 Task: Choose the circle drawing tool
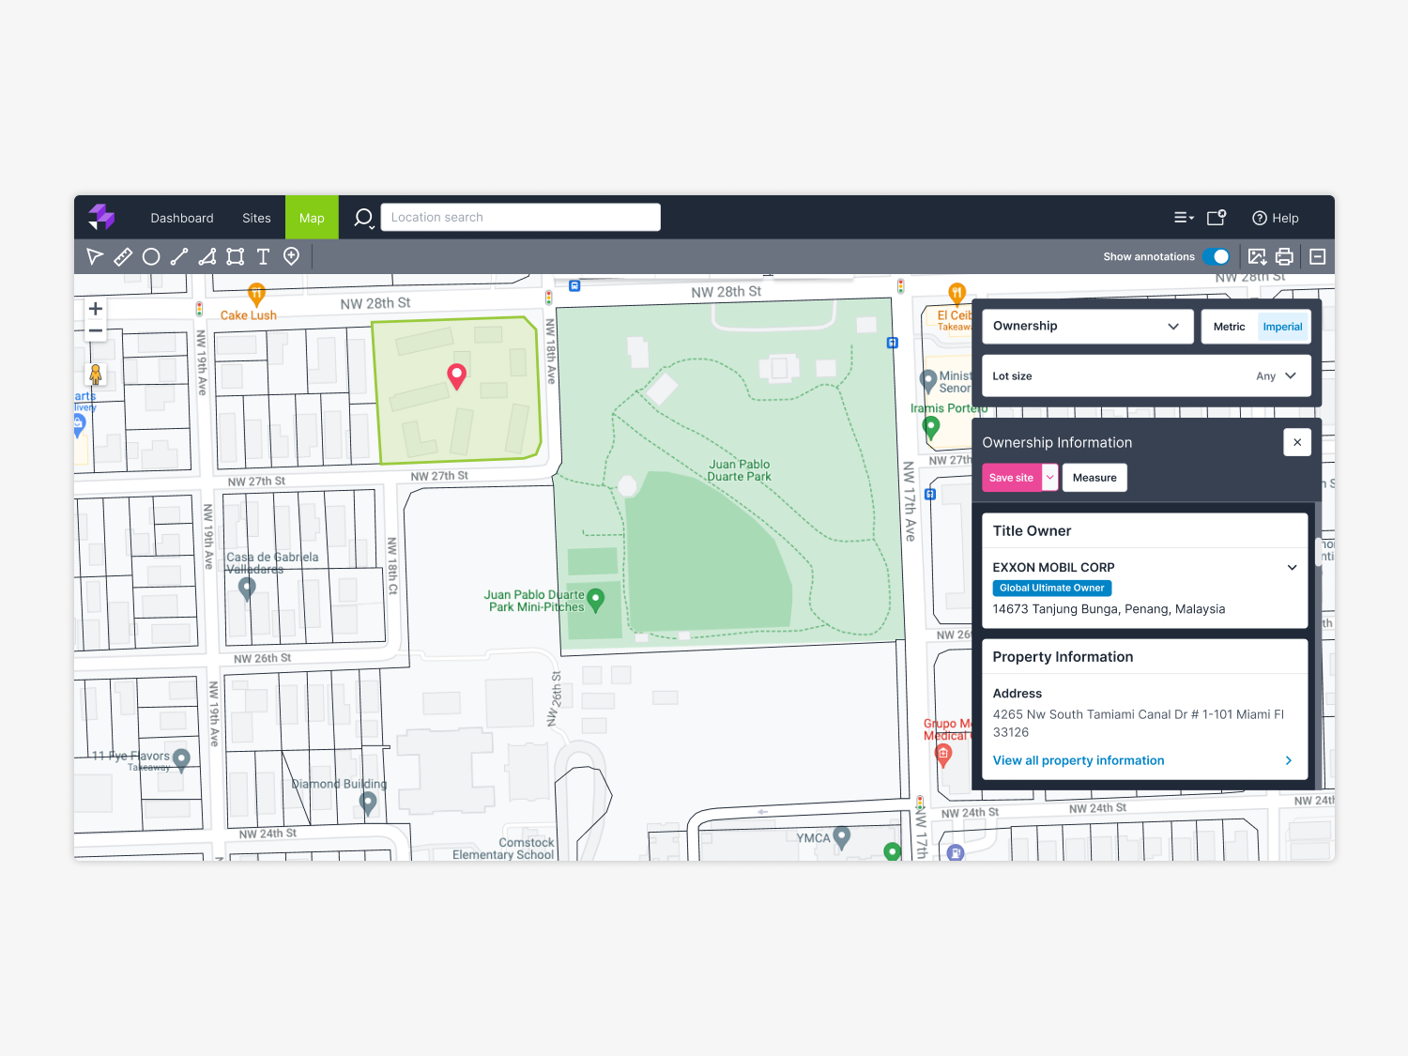(150, 255)
